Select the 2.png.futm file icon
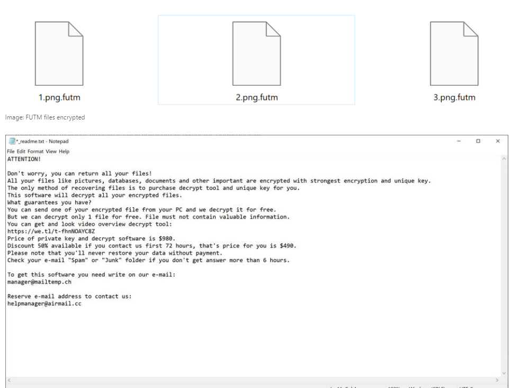 [256, 54]
